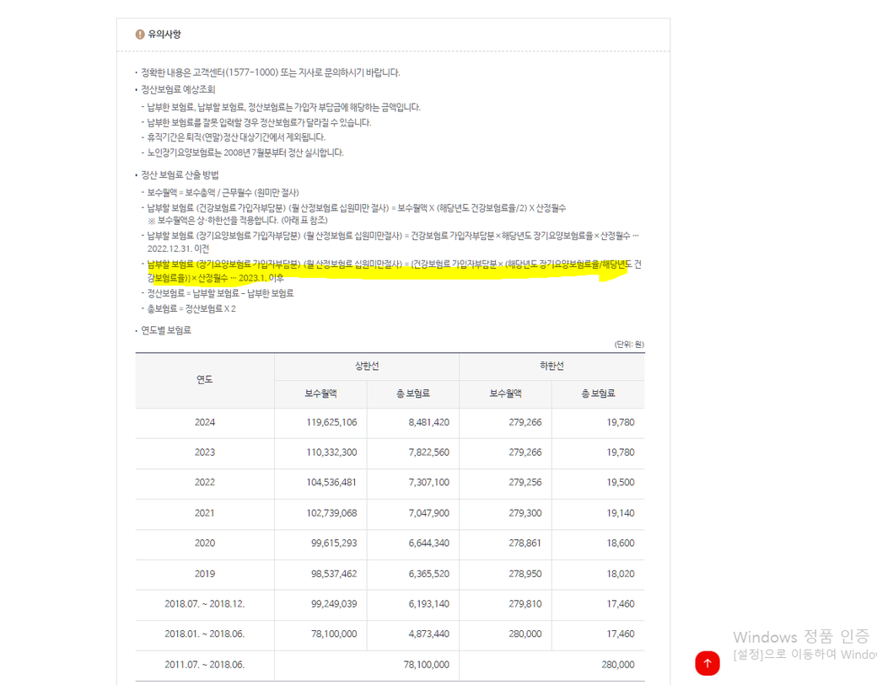The width and height of the screenshot is (877, 685).
Task: Click the (단위: 원) unit label
Action: 629,345
